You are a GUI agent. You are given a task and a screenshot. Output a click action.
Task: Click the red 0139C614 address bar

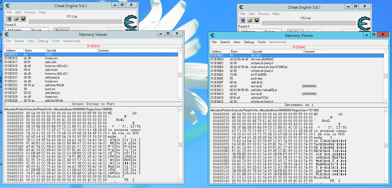click(93, 46)
